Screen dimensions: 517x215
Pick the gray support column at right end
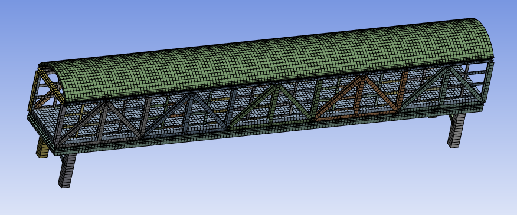[x=456, y=131]
